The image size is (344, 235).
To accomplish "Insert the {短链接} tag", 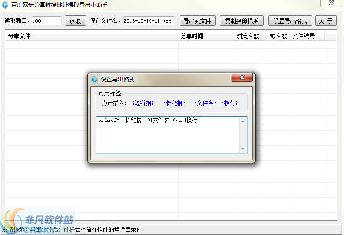I will [x=143, y=103].
